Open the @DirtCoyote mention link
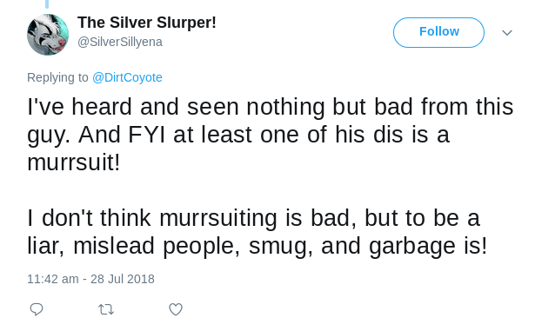The image size is (535, 331). click(127, 77)
